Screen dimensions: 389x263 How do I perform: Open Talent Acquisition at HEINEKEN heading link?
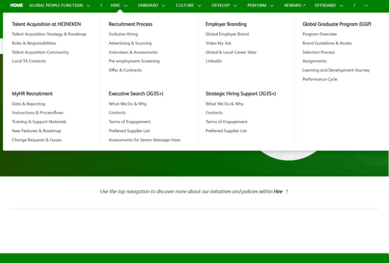pos(46,24)
